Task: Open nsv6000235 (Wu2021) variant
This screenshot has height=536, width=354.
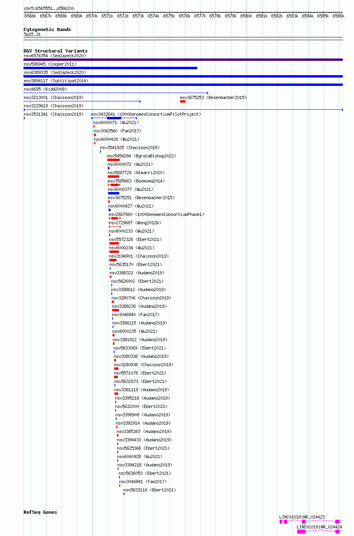Action: pyautogui.click(x=135, y=332)
